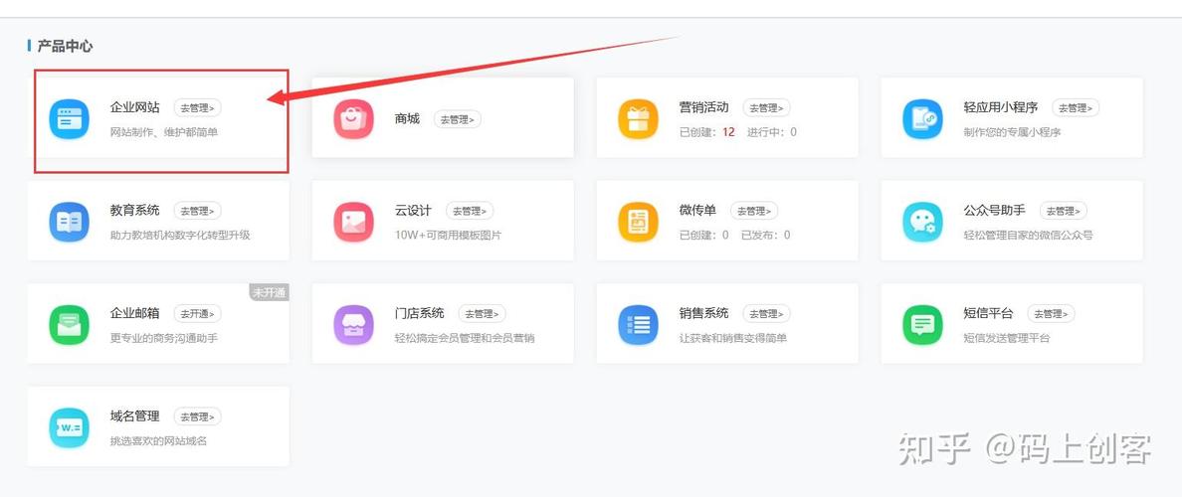Click description 挑选喜欢的网站域名
Screen dimensions: 1182x497
pyautogui.click(x=158, y=442)
